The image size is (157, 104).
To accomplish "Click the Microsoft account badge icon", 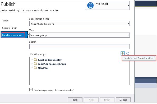I will (x=90, y=6).
